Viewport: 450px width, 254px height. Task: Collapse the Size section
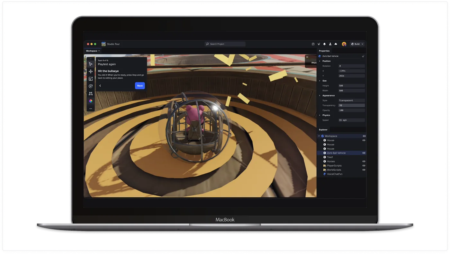coord(319,81)
